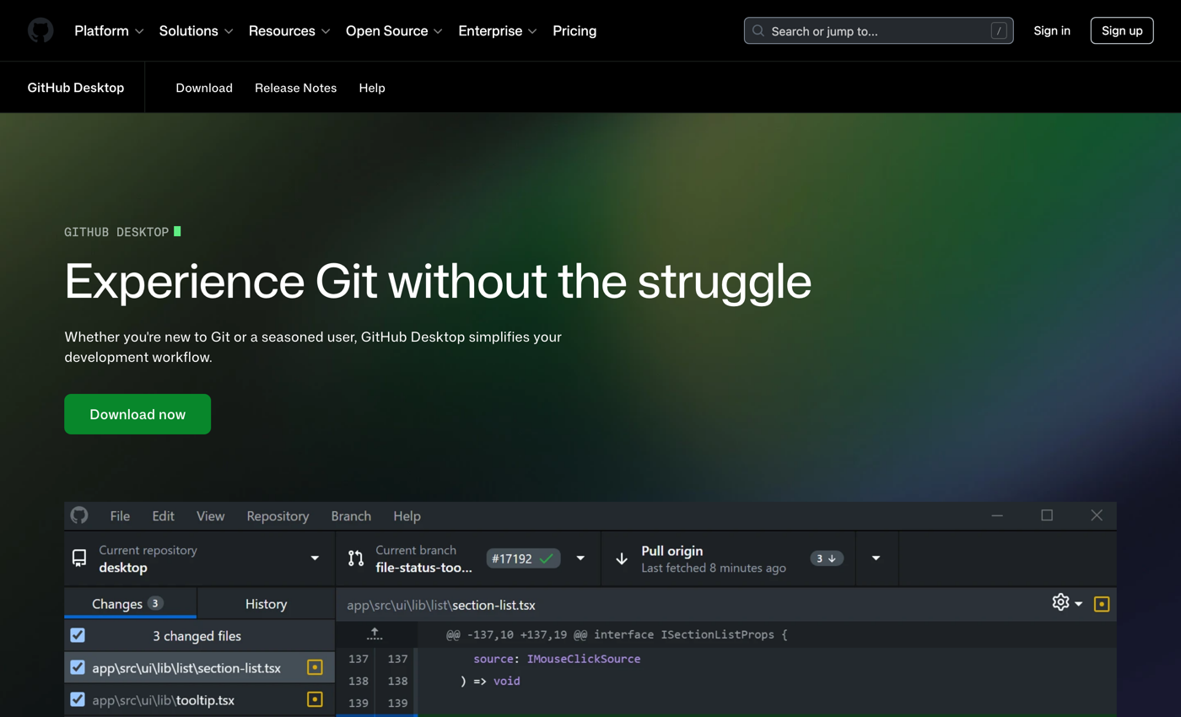This screenshot has height=717, width=1181.
Task: Click the code line ) => void
Action: point(490,681)
